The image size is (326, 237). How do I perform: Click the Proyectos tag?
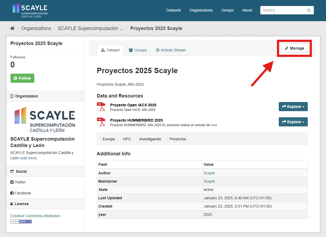(178, 139)
